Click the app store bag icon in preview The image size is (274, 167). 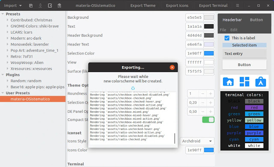tap(261, 82)
